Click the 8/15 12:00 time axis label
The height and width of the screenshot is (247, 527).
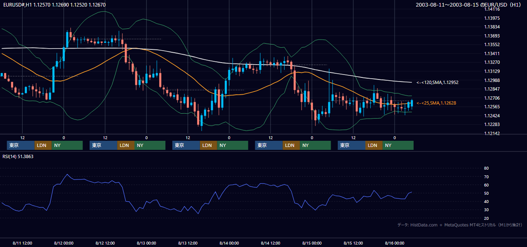point(353,243)
